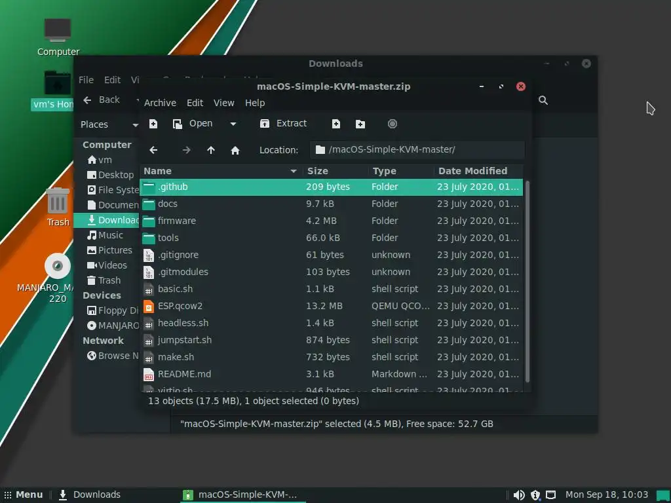Switch to Downloads window on taskbar

point(90,495)
